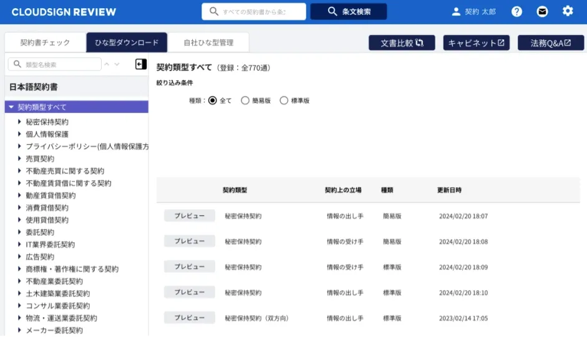The height and width of the screenshot is (337, 587).
Task: Click the 契約 太郎 user name
Action: click(x=480, y=12)
